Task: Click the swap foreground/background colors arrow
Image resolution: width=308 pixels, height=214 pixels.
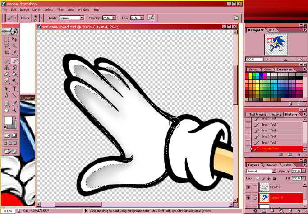Action: (x=14, y=118)
